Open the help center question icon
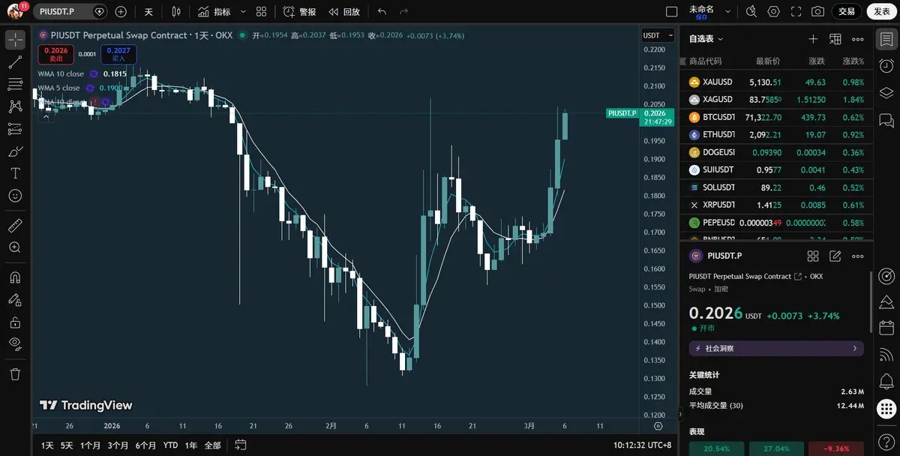Screen dimensions: 900x456 coord(886,441)
